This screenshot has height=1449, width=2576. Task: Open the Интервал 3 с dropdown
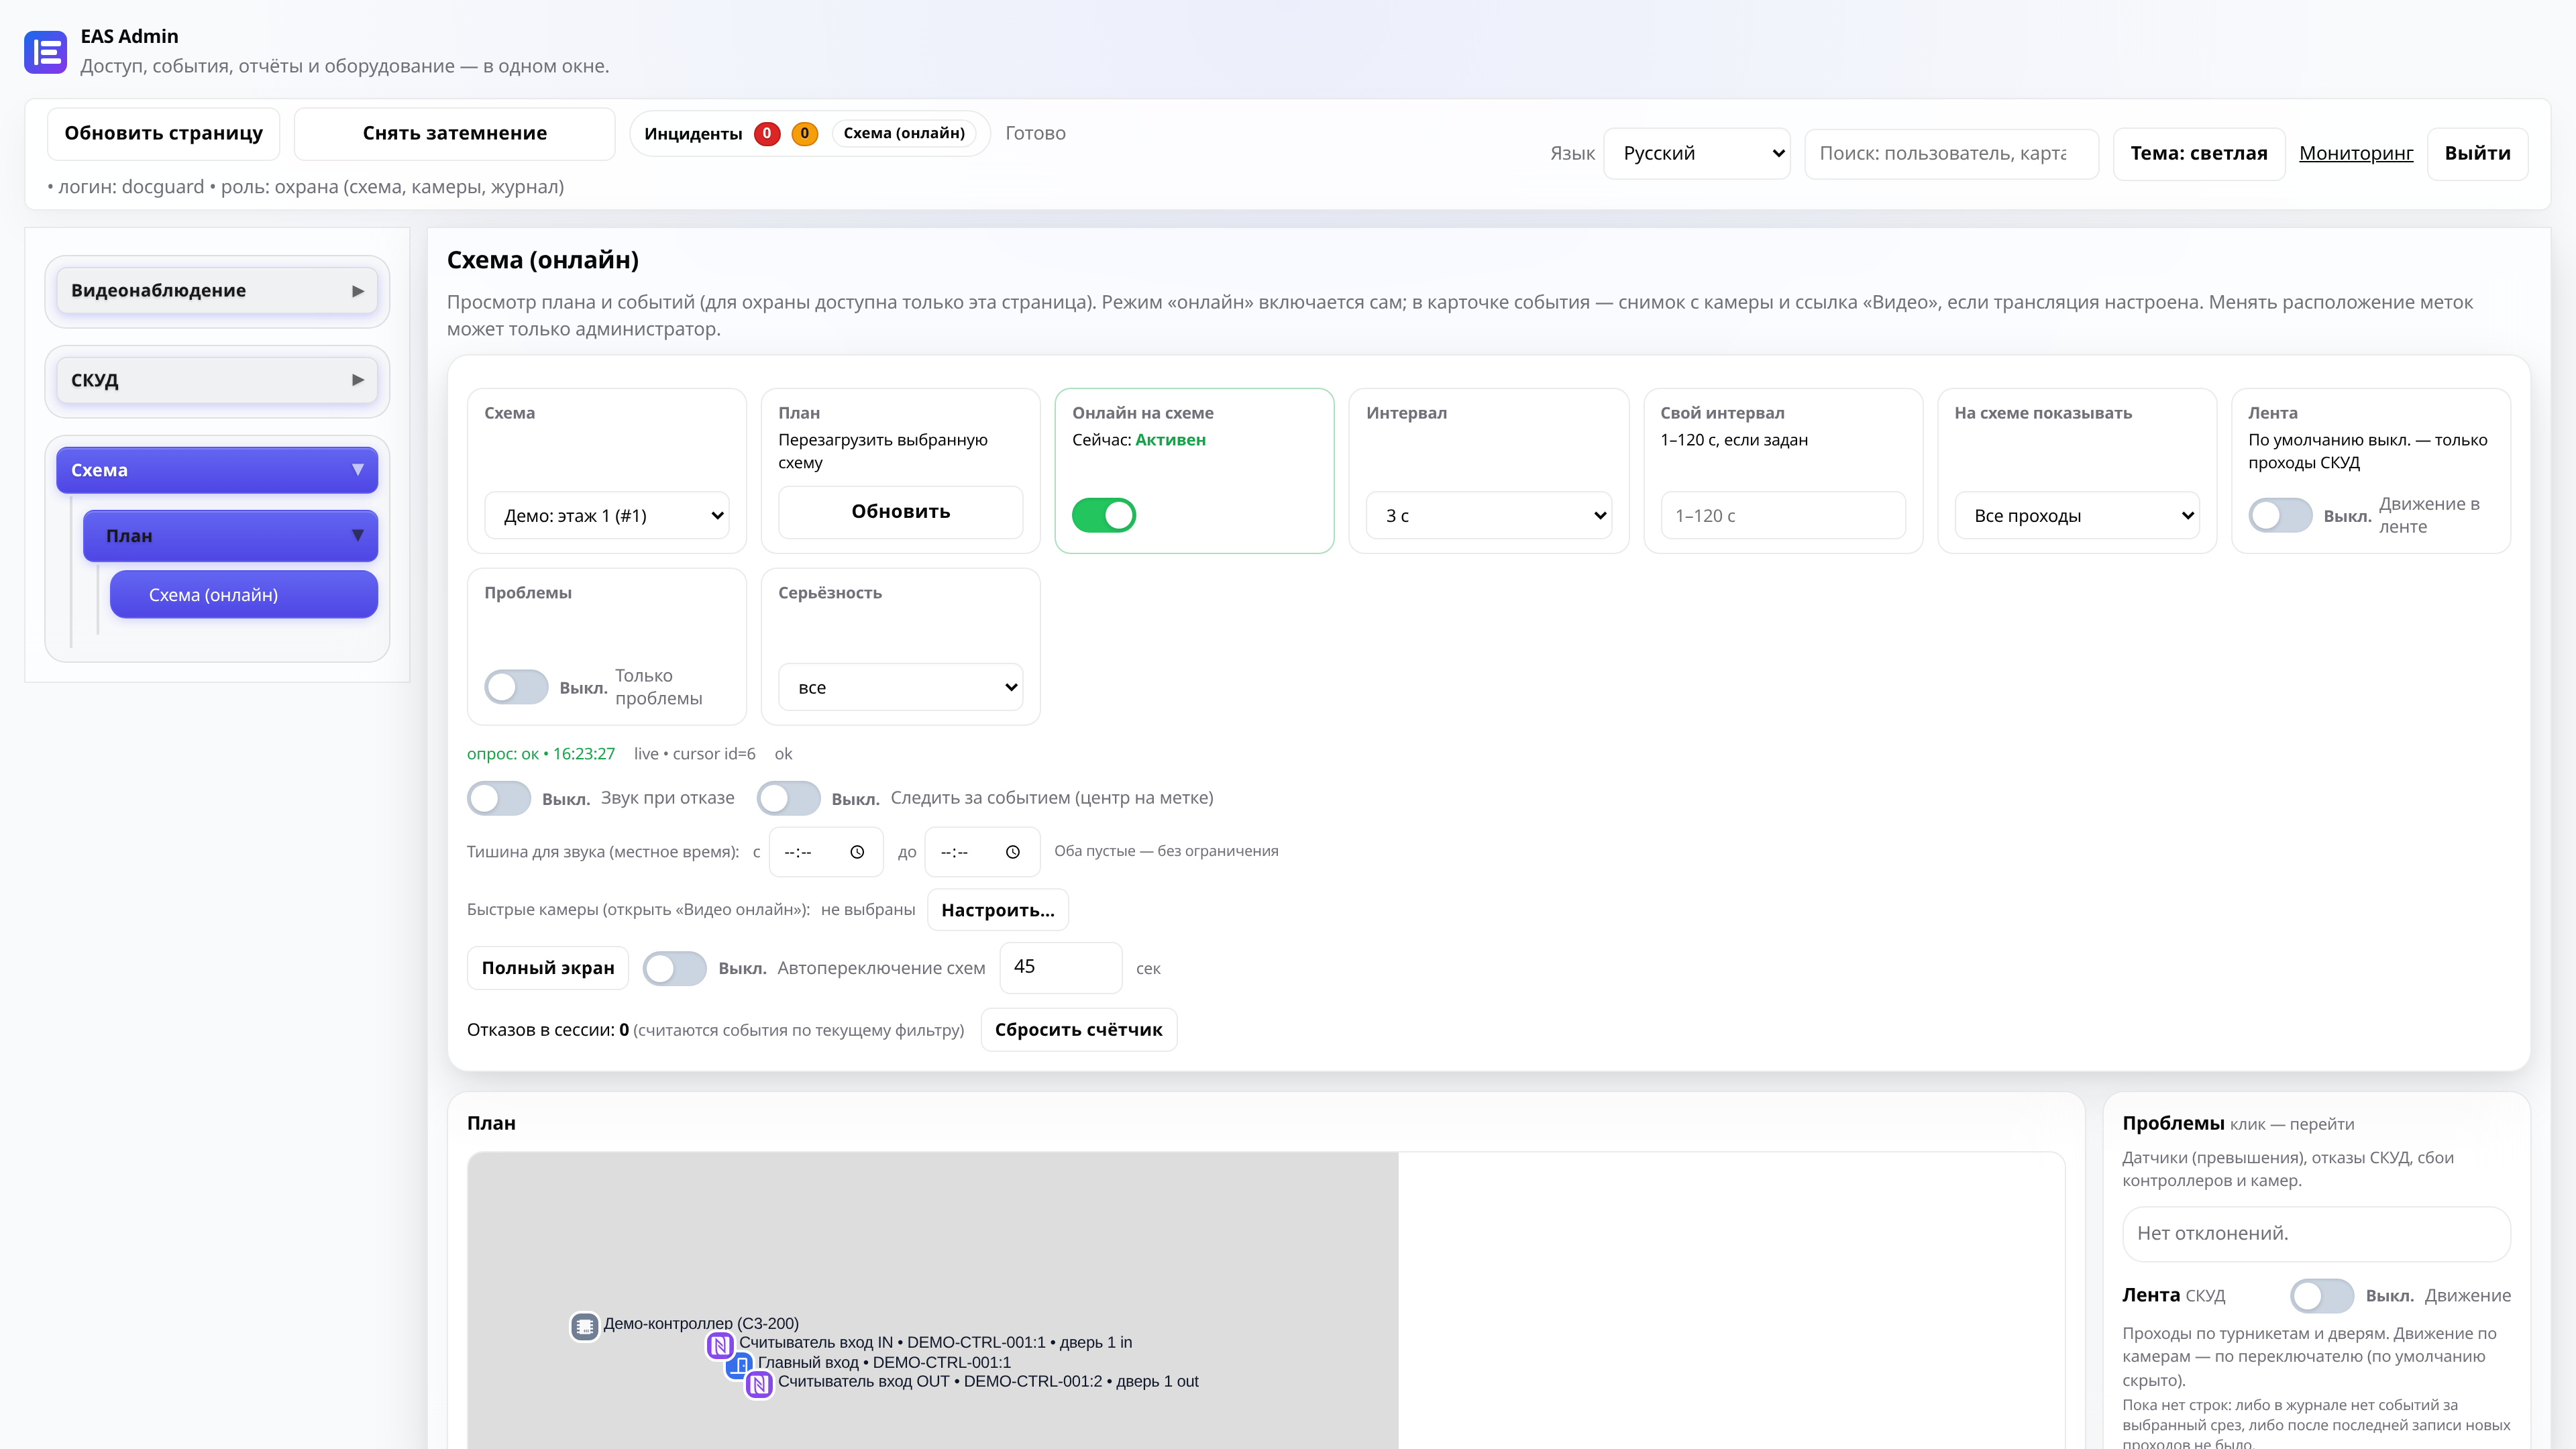[1489, 515]
